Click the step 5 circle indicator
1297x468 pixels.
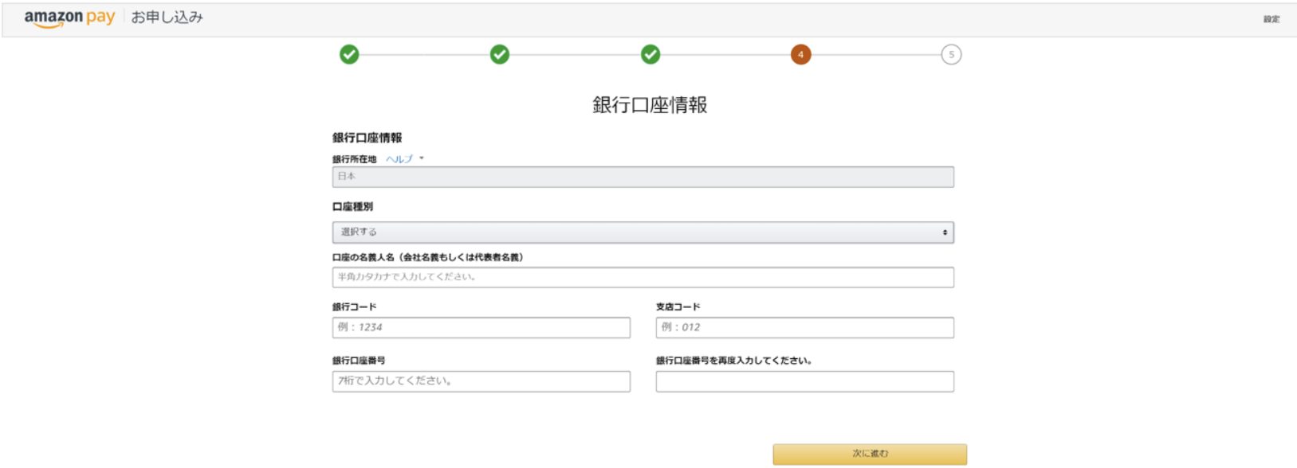tap(951, 54)
